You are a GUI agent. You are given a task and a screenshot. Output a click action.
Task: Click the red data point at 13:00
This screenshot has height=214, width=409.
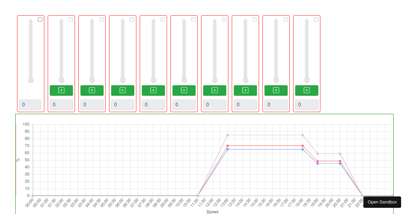(x=227, y=146)
